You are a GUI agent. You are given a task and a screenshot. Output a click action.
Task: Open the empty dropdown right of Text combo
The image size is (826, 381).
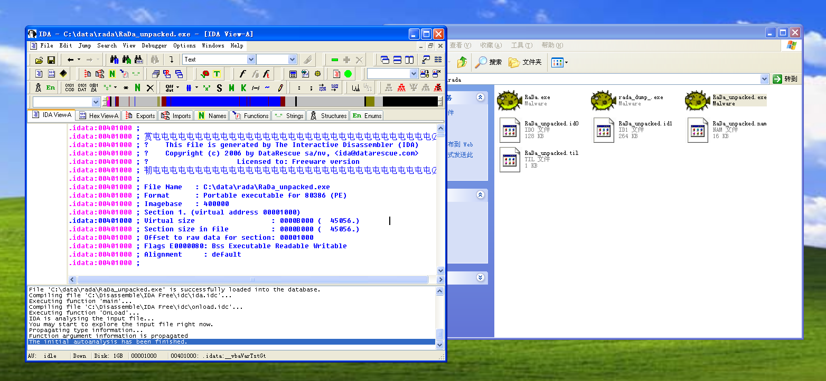[292, 60]
